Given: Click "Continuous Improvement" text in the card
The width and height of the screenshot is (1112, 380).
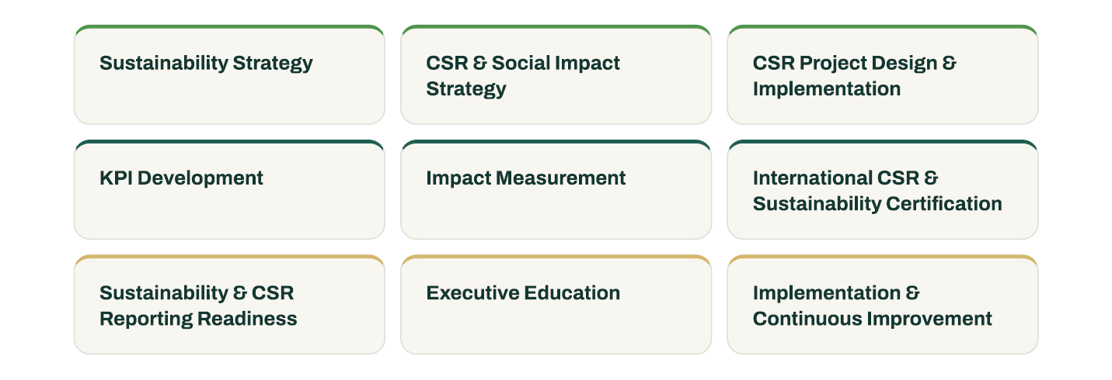Looking at the screenshot, I should (873, 319).
